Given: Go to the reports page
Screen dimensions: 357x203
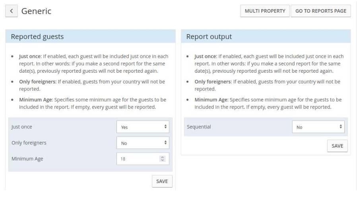Looking at the screenshot, I should tap(320, 11).
